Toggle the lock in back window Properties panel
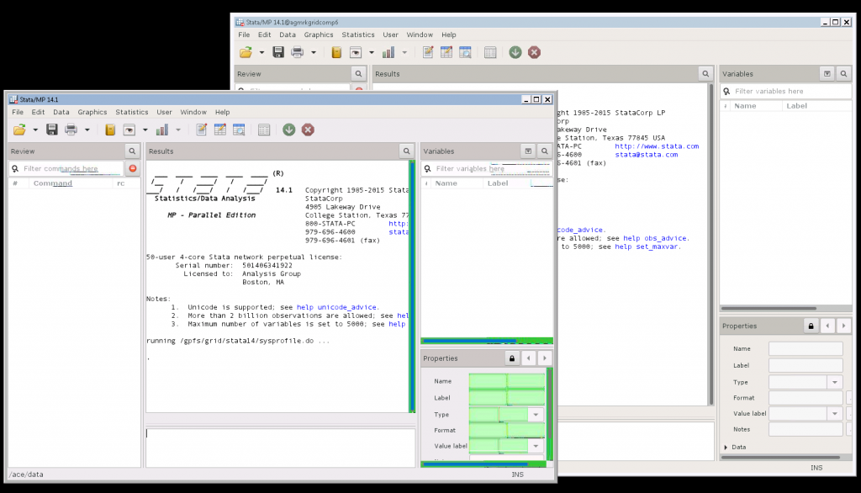This screenshot has height=493, width=861. 811,326
